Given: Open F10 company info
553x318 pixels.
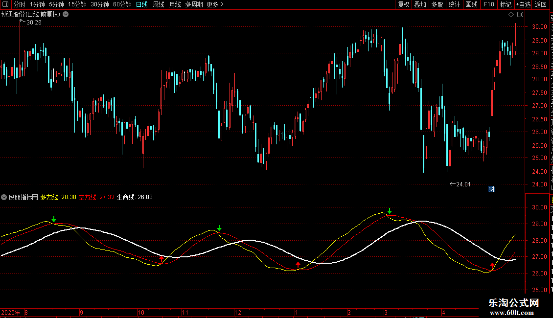Looking at the screenshot, I should click(489, 4).
